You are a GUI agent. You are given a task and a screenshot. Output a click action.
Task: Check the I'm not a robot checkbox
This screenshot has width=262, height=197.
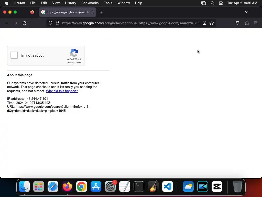click(14, 55)
